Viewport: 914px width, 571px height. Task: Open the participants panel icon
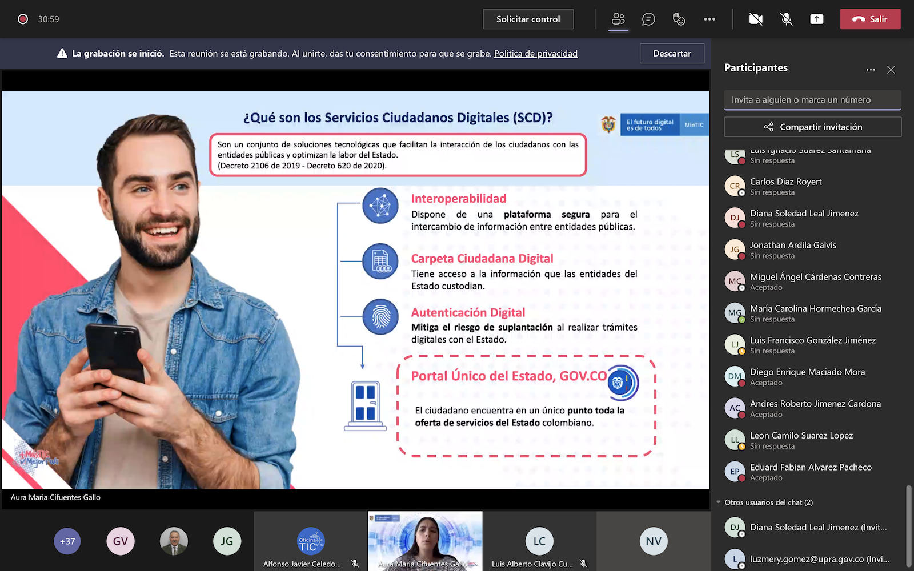[x=618, y=19]
